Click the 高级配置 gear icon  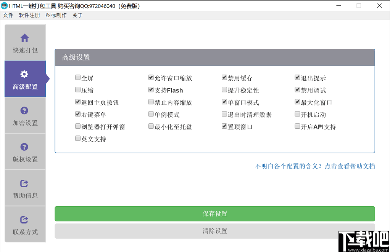[24, 73]
